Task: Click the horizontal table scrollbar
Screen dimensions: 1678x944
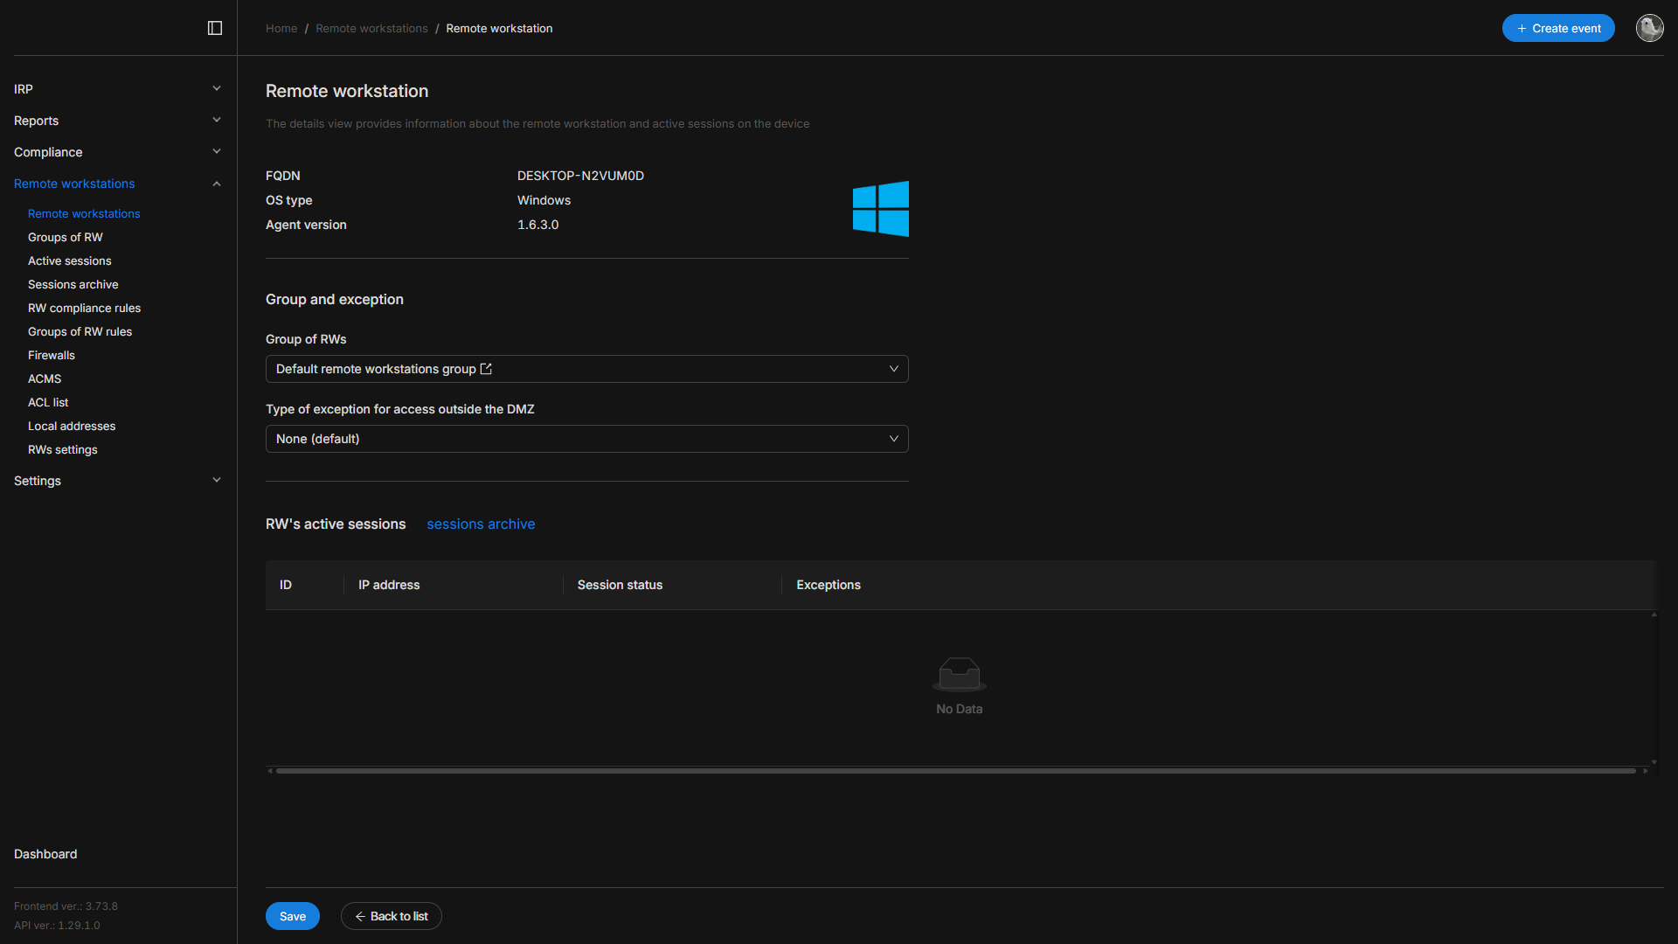Action: [954, 771]
